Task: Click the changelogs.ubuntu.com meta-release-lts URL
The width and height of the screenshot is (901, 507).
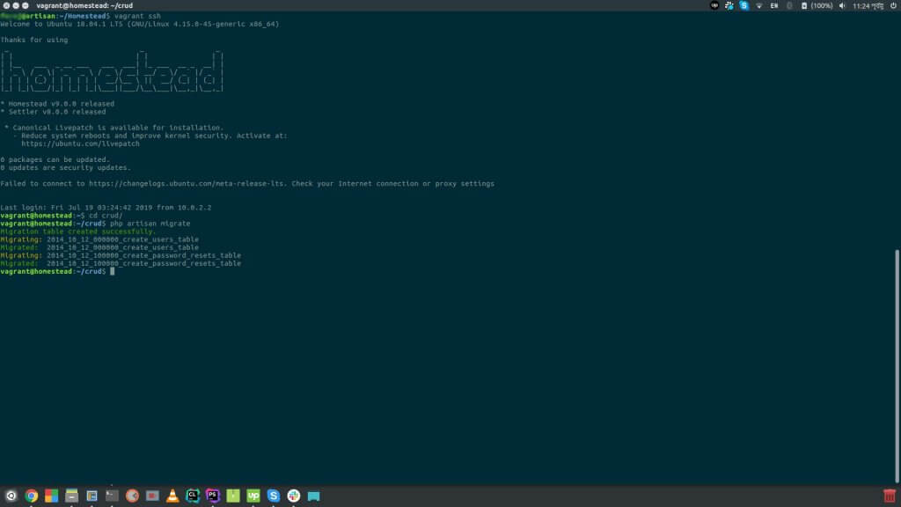Action: [x=187, y=184]
